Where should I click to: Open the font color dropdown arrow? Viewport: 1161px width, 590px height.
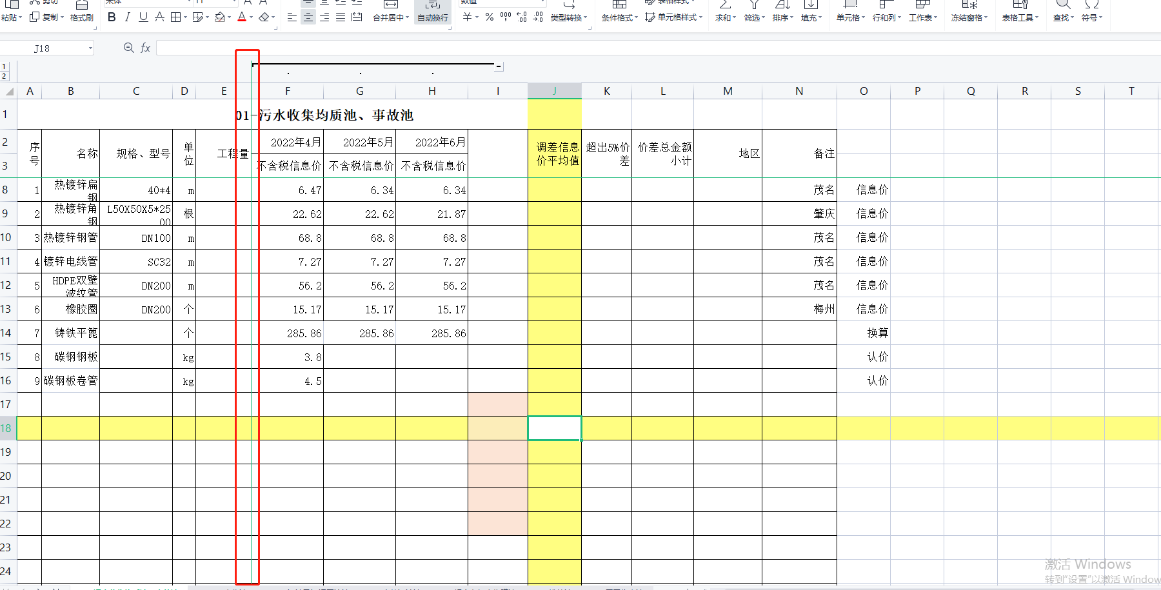click(251, 17)
